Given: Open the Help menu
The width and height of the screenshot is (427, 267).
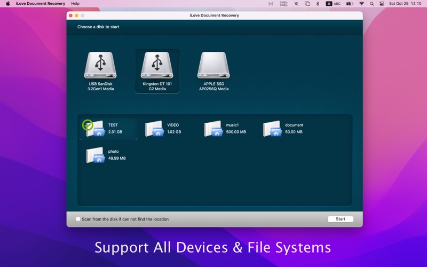Looking at the screenshot, I should point(75,4).
